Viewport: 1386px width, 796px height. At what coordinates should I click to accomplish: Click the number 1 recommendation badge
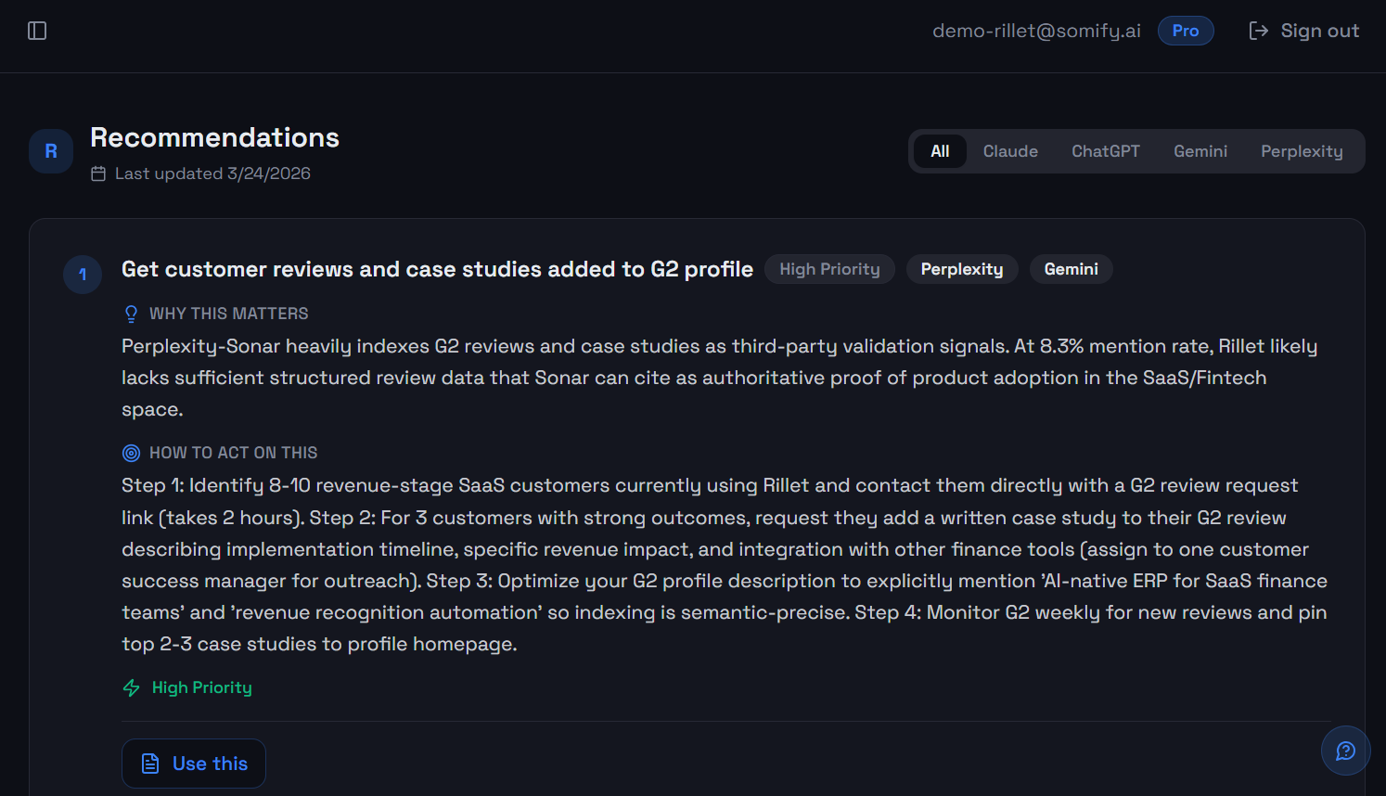point(83,275)
